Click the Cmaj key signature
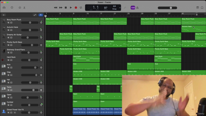 (x=115, y=9)
